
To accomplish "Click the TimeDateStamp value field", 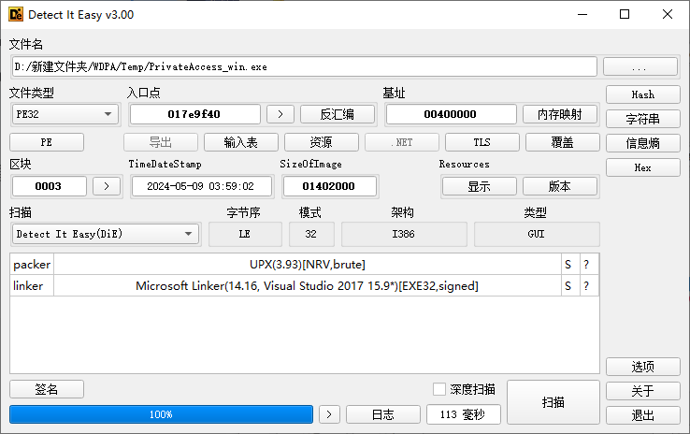I will (201, 186).
